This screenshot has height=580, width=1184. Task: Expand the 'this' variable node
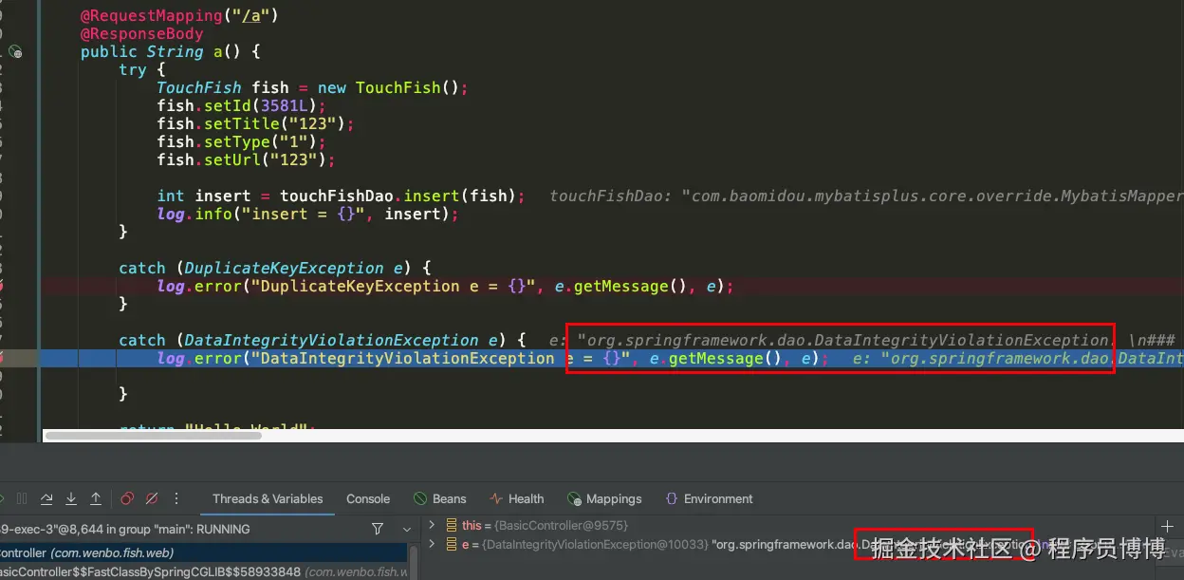[x=432, y=525]
